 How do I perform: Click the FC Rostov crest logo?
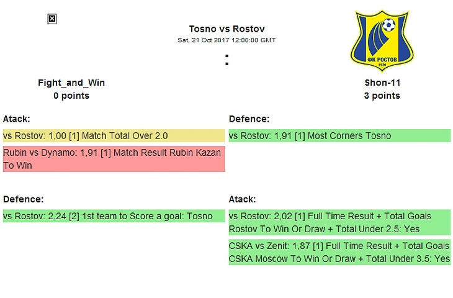click(382, 41)
